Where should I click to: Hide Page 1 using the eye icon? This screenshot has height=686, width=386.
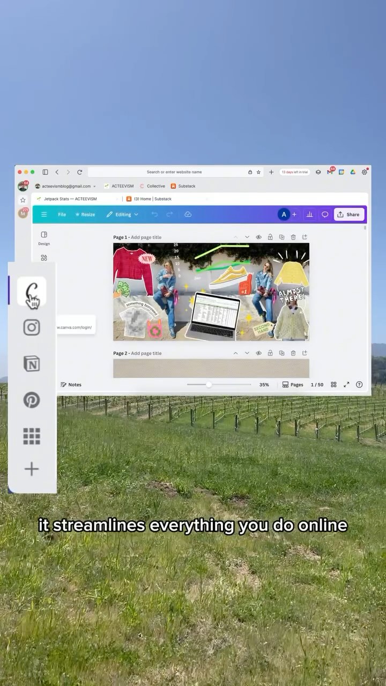[x=258, y=237]
